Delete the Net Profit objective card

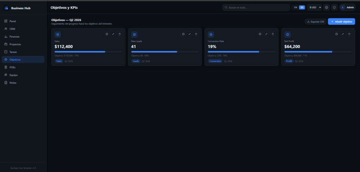click(349, 34)
